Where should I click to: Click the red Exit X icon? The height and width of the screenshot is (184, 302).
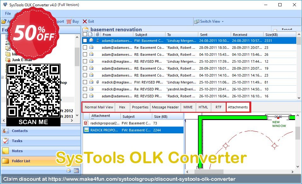tap(85, 21)
